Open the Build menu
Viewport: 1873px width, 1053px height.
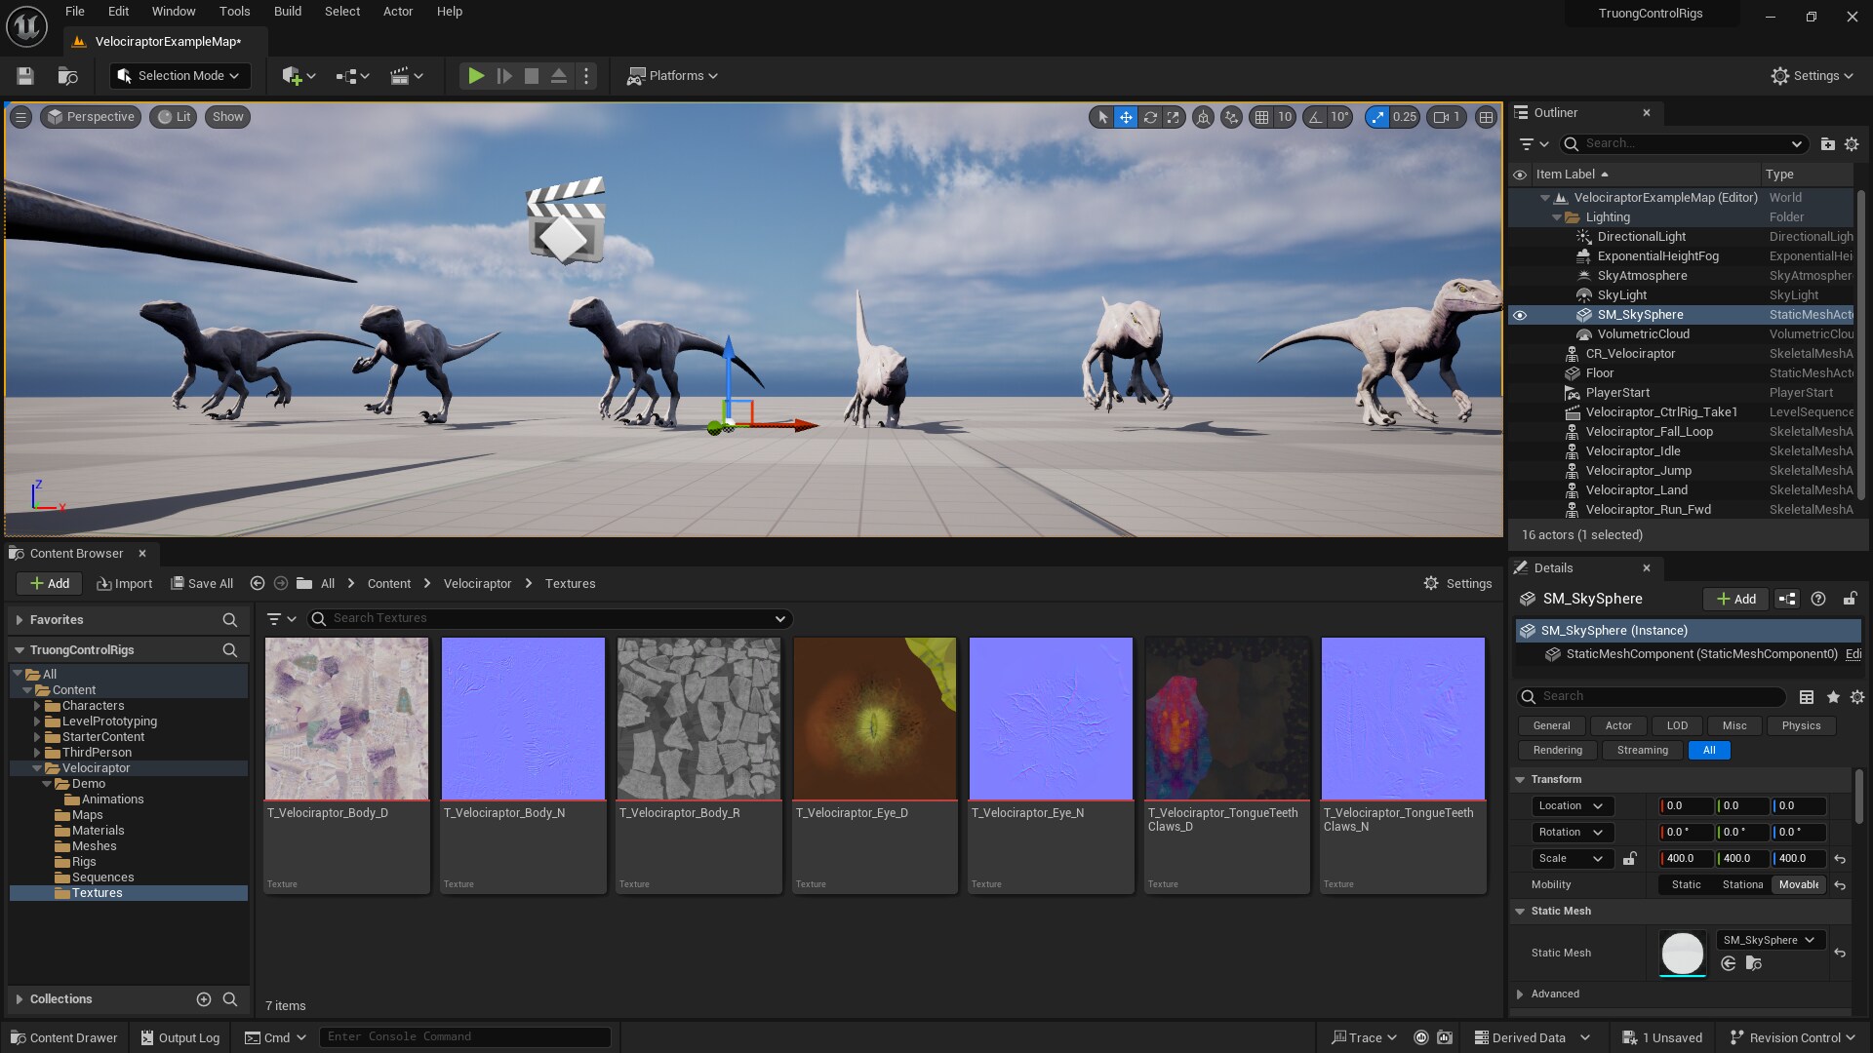[287, 12]
